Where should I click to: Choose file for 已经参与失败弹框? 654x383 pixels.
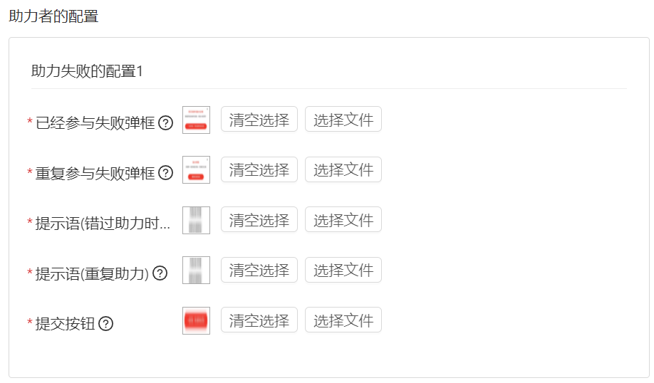click(x=343, y=120)
